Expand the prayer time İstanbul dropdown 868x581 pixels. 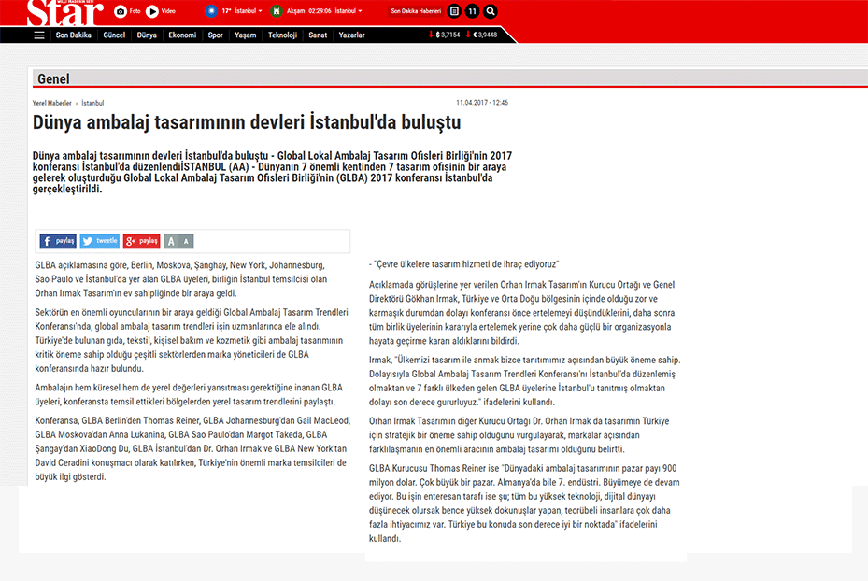(349, 11)
